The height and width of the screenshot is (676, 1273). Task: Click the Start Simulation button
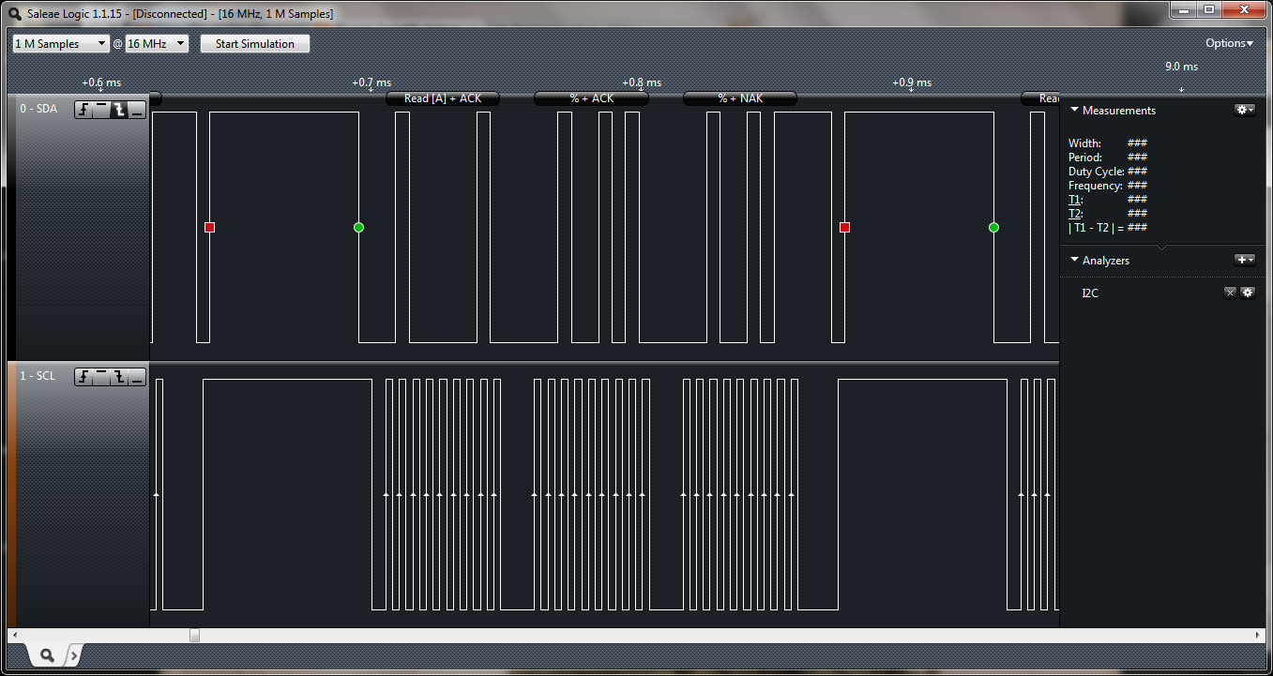point(254,43)
